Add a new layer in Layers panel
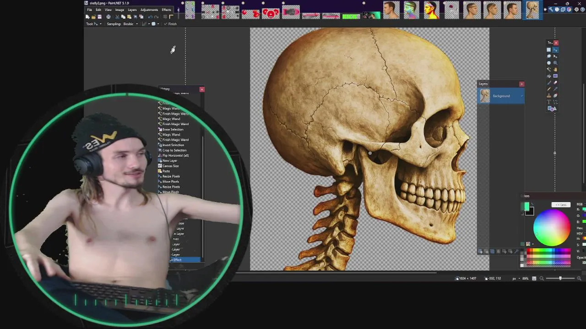 480,251
